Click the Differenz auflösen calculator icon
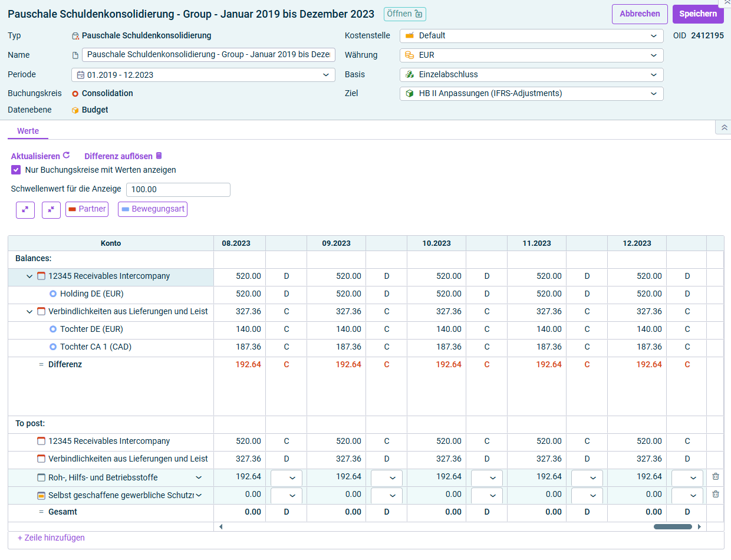This screenshot has height=560, width=731. click(x=159, y=156)
